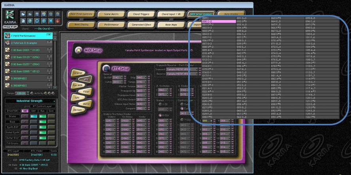Open the Performance page
Viewport: 351px width, 175px height.
click(111, 25)
